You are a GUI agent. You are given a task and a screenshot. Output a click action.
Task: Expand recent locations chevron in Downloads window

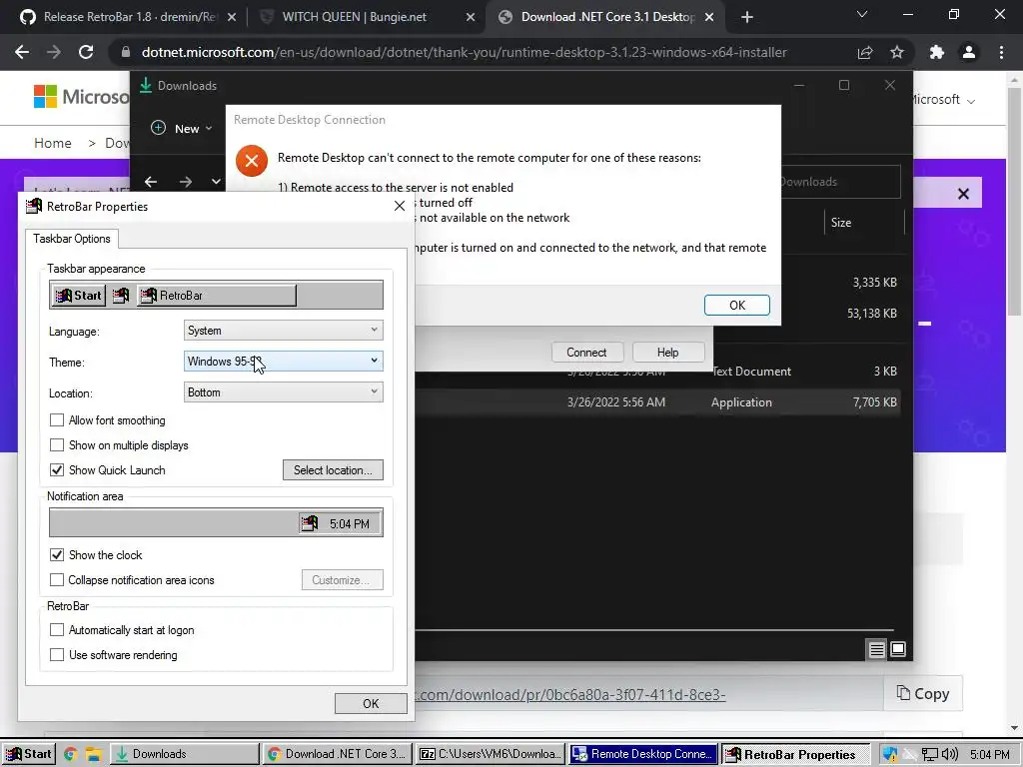[216, 182]
